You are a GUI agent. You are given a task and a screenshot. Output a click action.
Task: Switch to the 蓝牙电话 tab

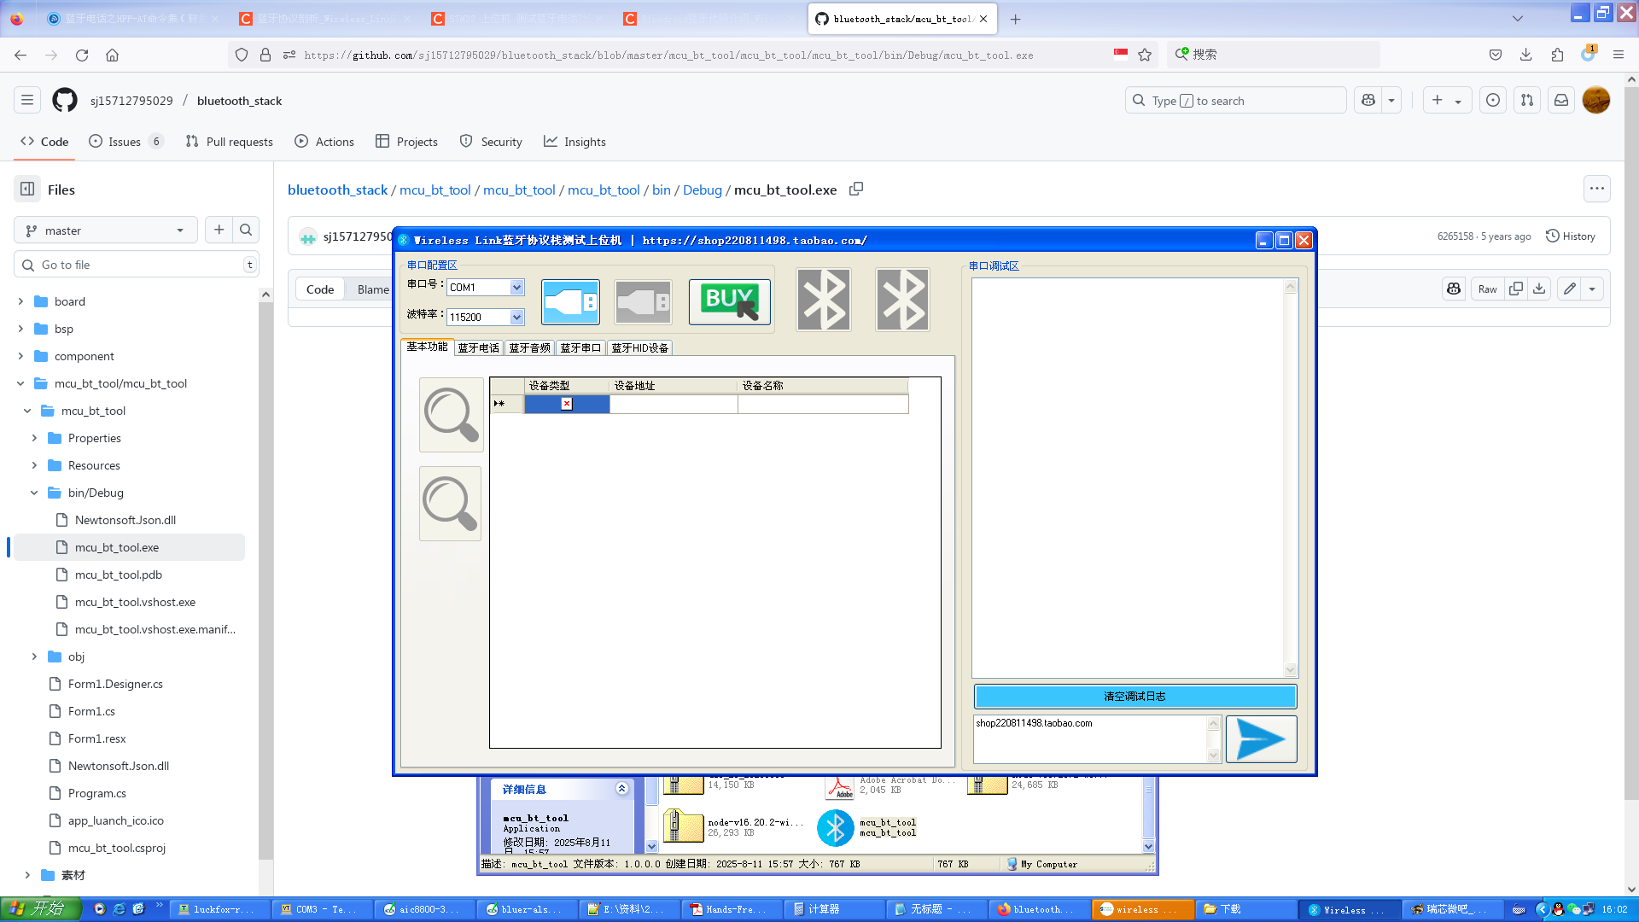[x=478, y=348]
